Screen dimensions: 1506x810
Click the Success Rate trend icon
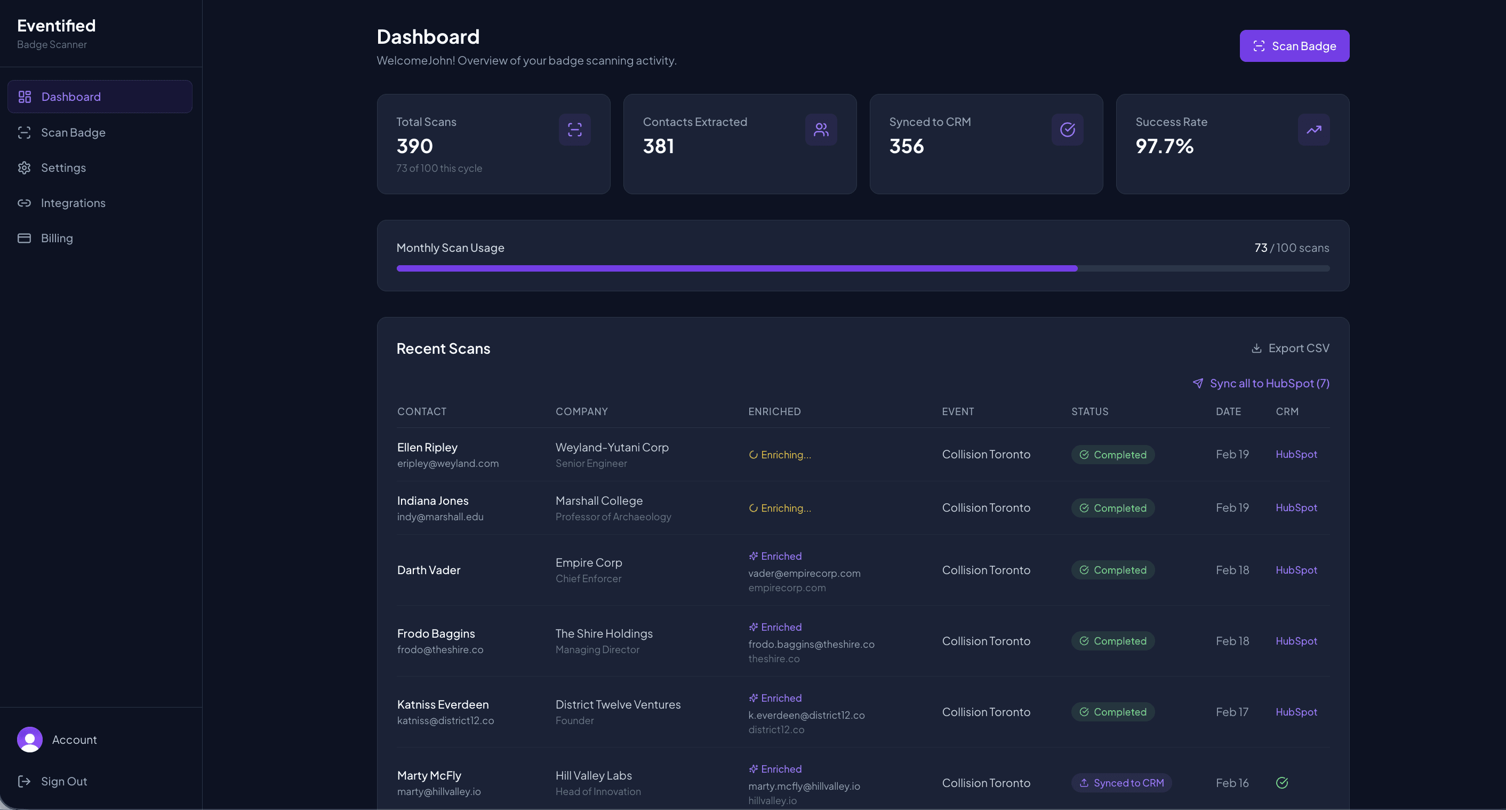tap(1313, 129)
